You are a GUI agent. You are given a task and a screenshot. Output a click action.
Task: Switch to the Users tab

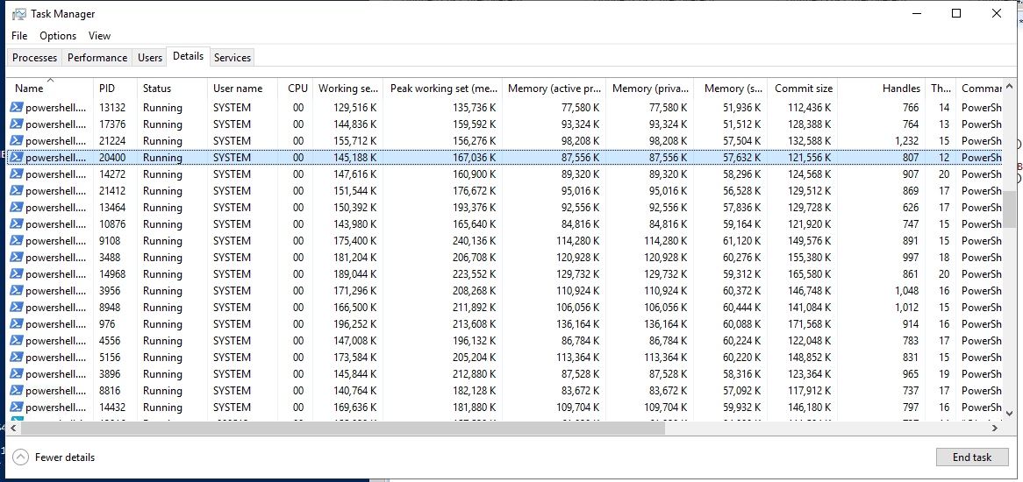coord(150,58)
